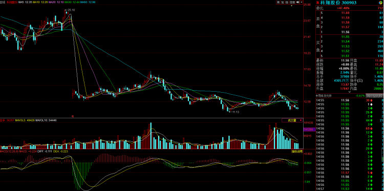Click the 跌停 limit-down price 9.25
The image size is (384, 191).
(x=380, y=84)
